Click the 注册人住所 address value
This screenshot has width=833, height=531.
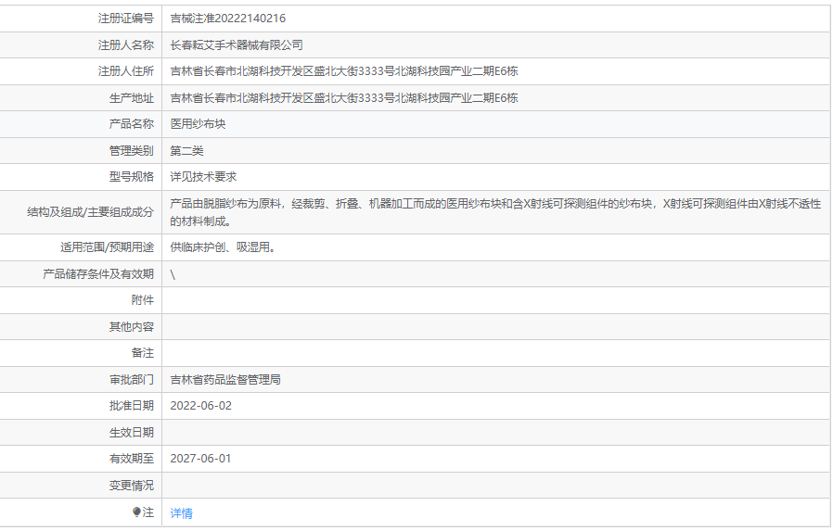point(344,71)
